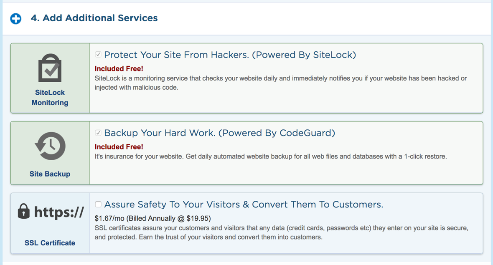The image size is (493, 265).
Task: Click the https:// graphic text
Action: click(59, 212)
